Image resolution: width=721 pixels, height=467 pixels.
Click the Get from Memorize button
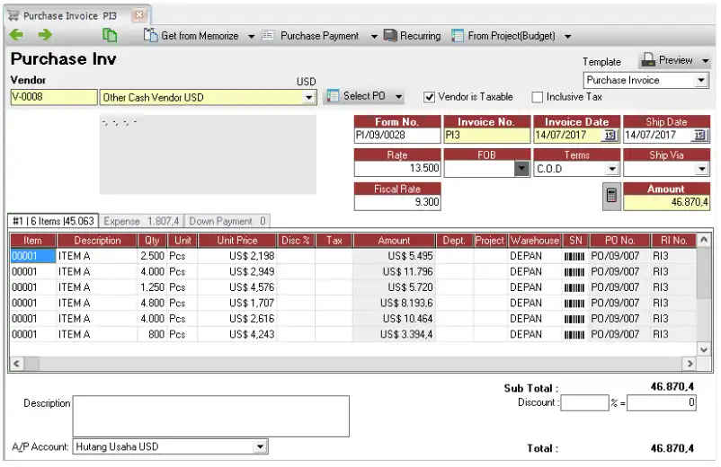point(199,36)
